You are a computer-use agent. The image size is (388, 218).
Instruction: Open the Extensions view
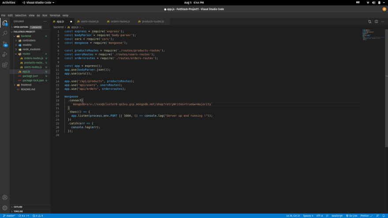coord(5,65)
